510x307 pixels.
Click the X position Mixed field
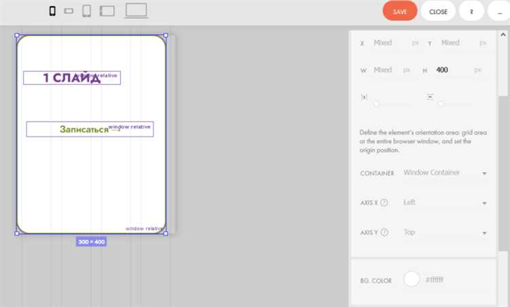(x=389, y=43)
